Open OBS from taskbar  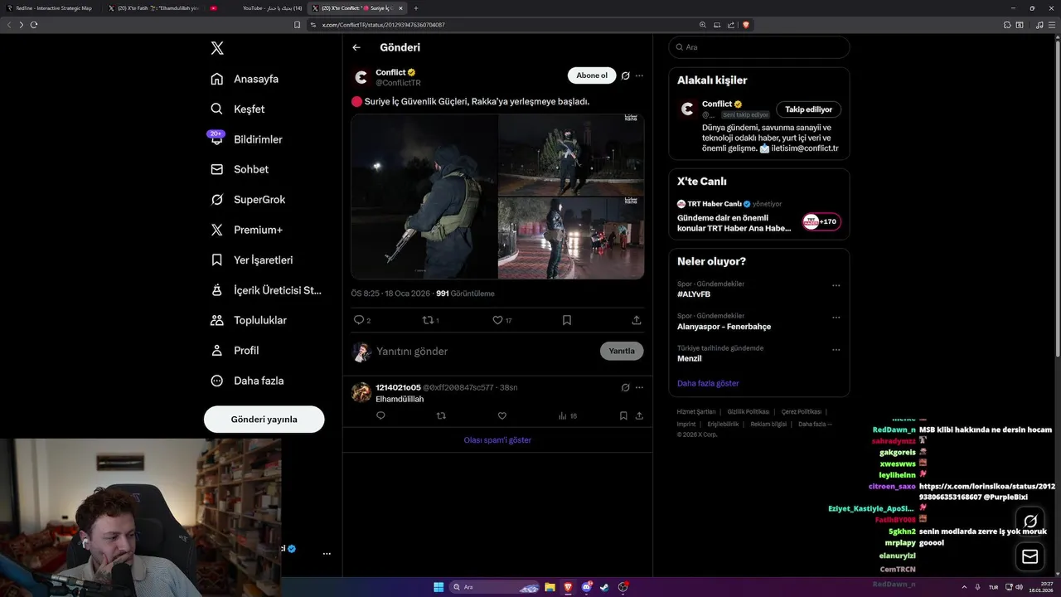click(623, 587)
